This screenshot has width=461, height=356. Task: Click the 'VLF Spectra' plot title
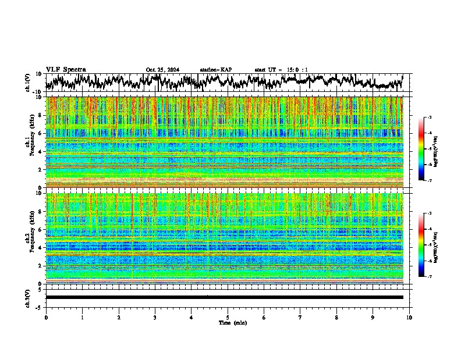tap(66, 70)
